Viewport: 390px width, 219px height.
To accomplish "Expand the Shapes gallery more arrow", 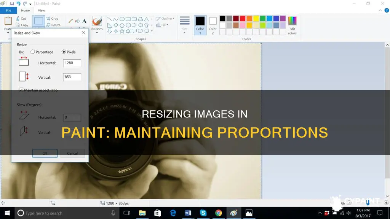I will tap(152, 31).
